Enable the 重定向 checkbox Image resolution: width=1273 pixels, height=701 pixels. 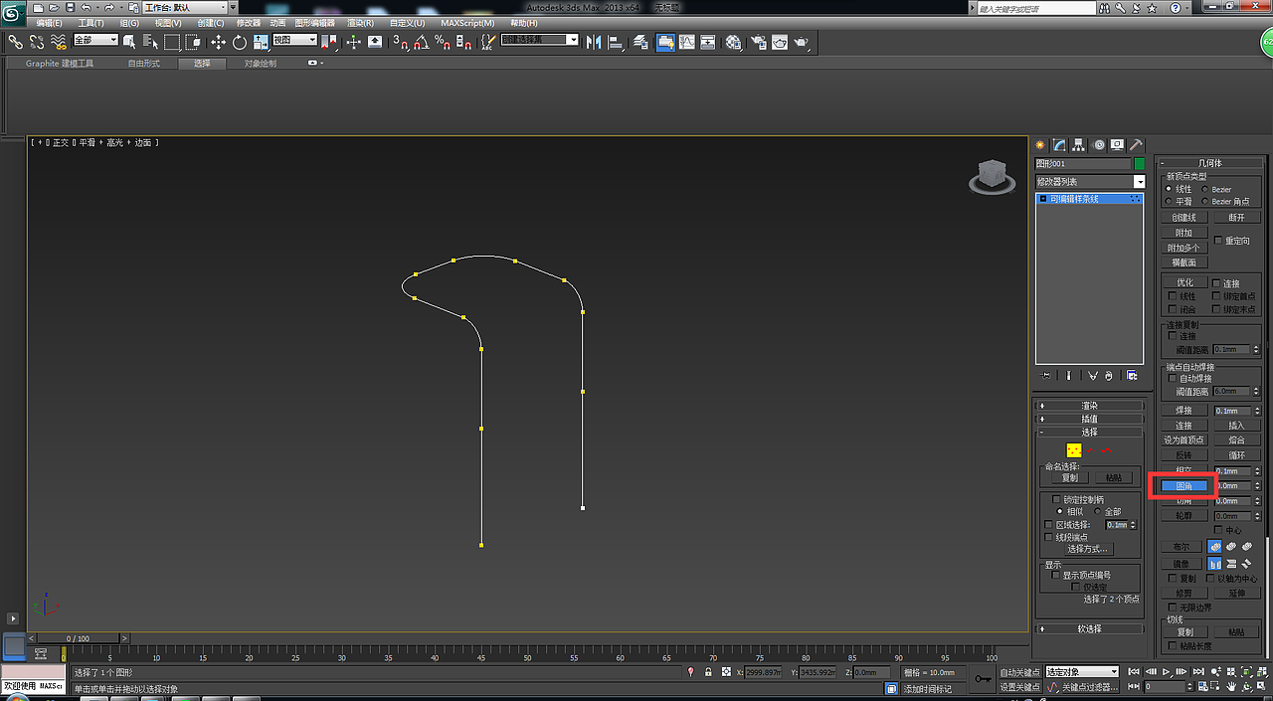[1218, 241]
